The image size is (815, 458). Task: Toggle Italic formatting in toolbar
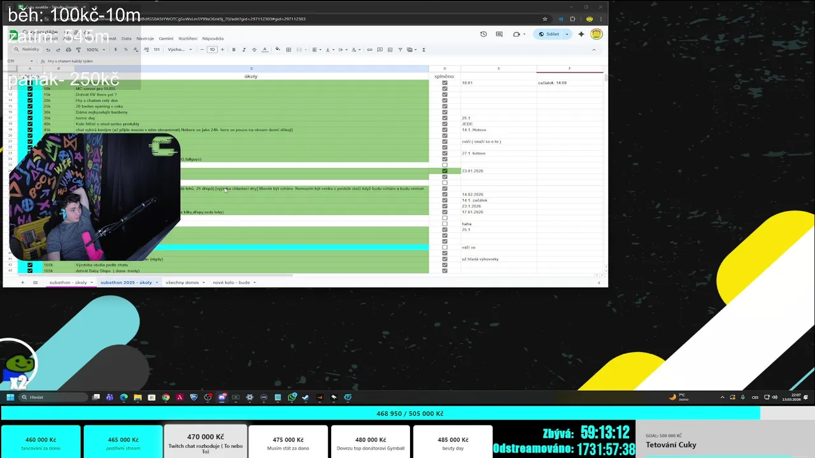tap(244, 50)
